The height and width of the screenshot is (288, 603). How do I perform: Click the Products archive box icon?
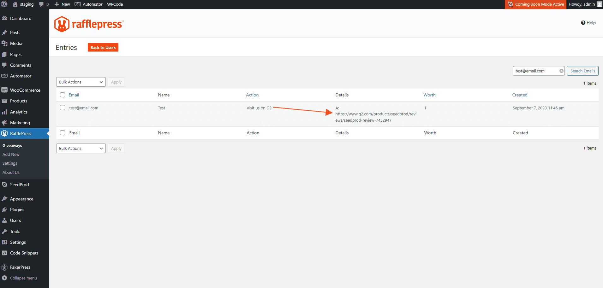point(4,101)
